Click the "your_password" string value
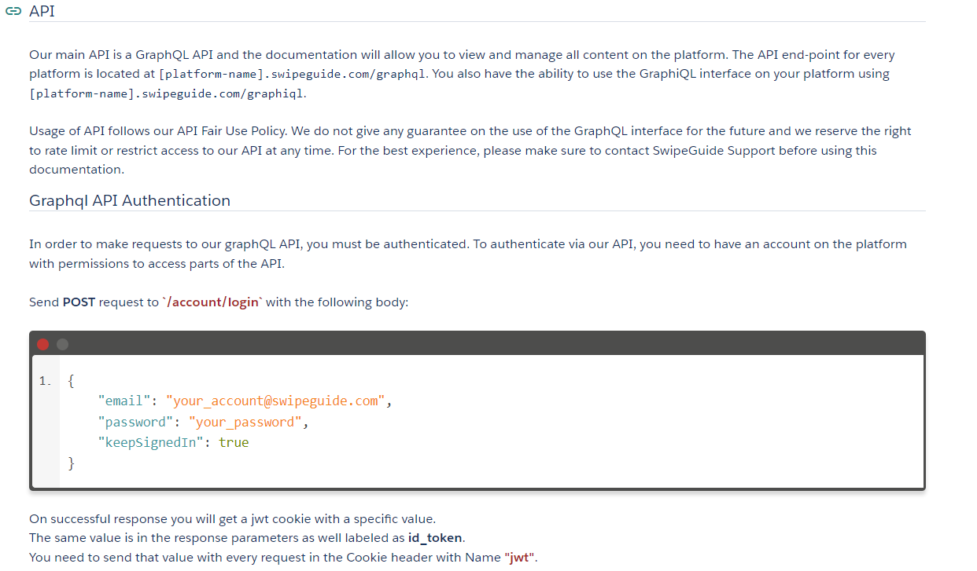 click(x=245, y=422)
